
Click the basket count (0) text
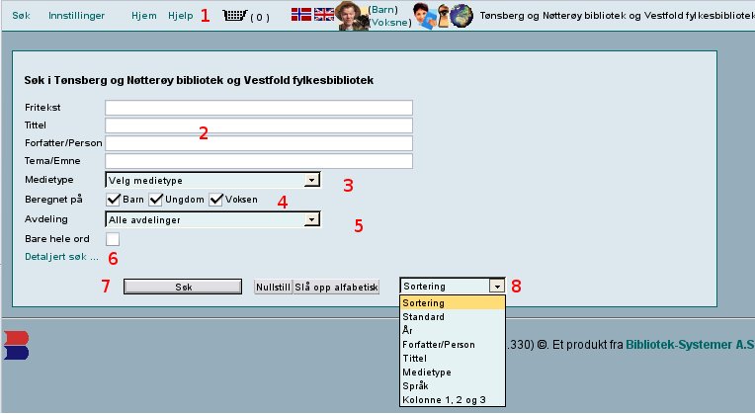point(260,18)
